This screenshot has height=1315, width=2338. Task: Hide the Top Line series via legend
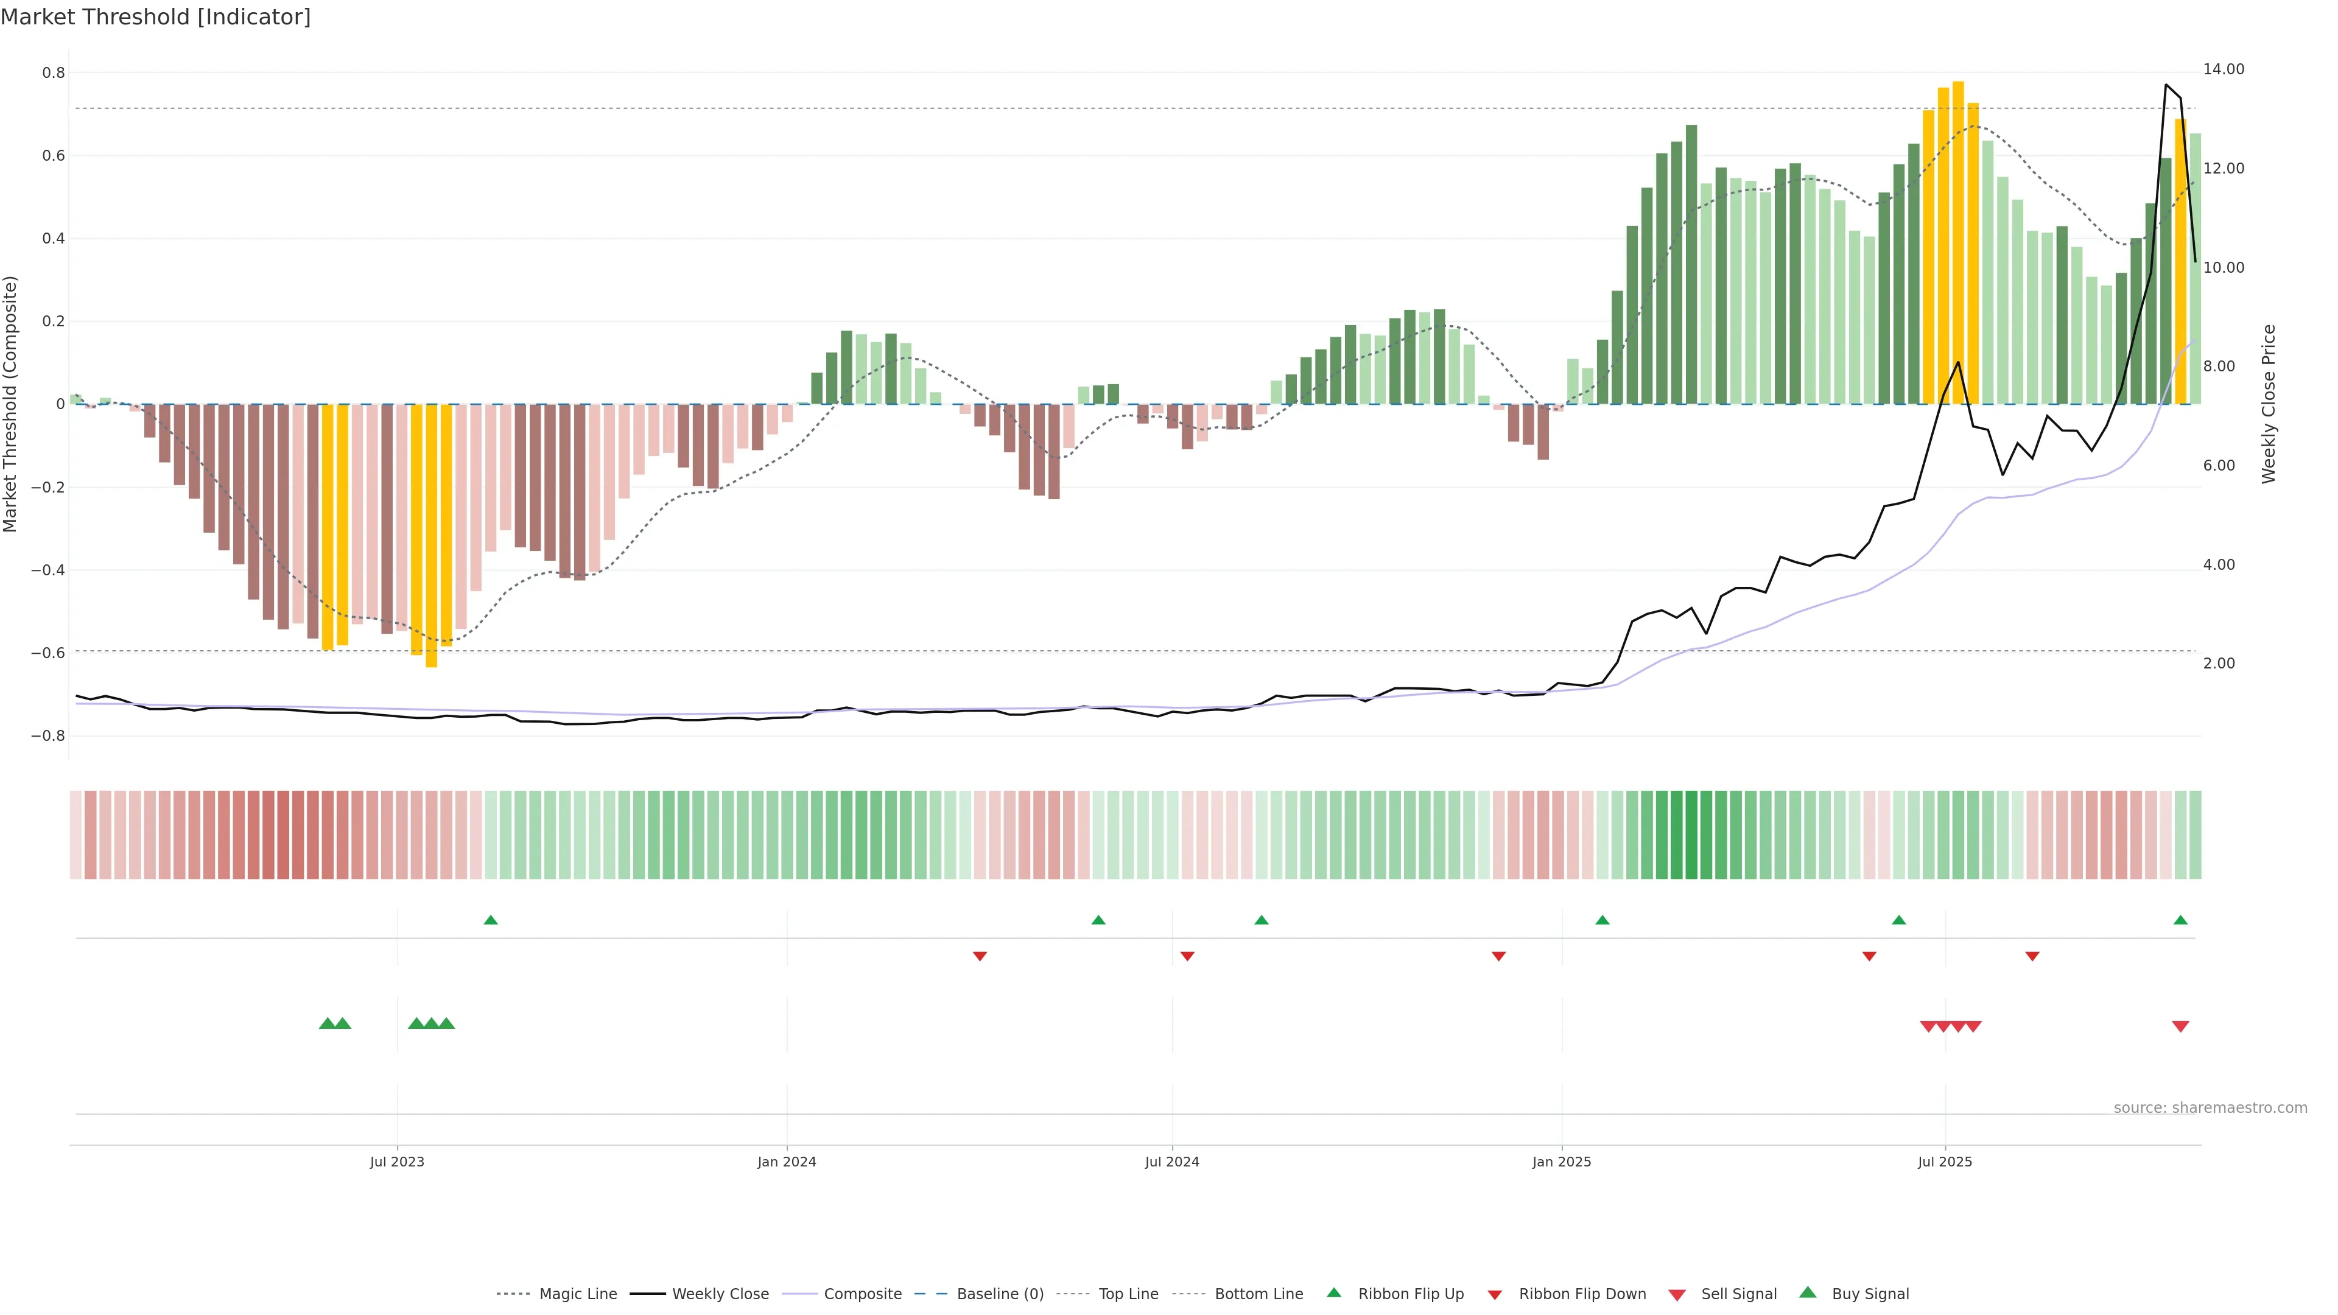1128,1294
